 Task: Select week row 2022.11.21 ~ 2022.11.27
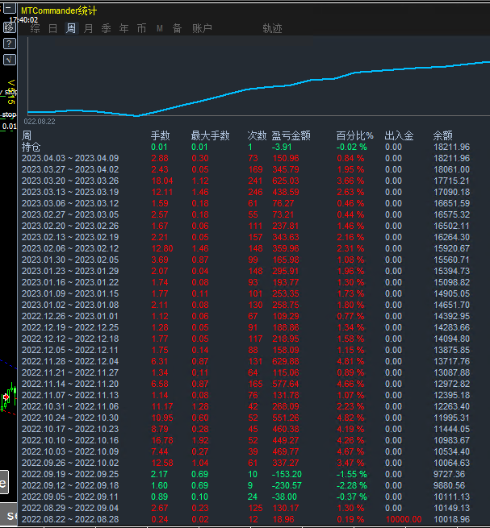pos(245,372)
